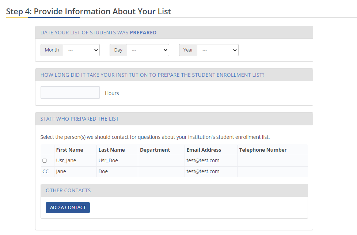Image resolution: width=357 pixels, height=235 pixels.
Task: Select the Department column header
Action: (x=155, y=150)
